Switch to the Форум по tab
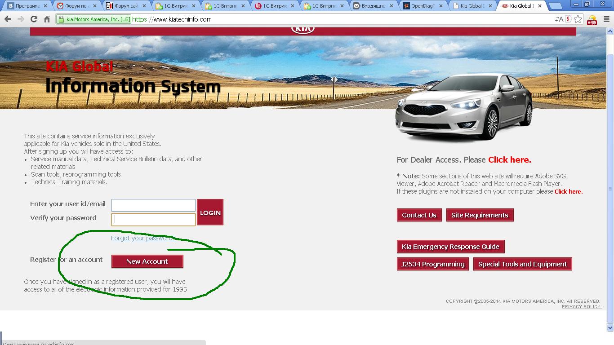The height and width of the screenshot is (345, 614). click(76, 6)
